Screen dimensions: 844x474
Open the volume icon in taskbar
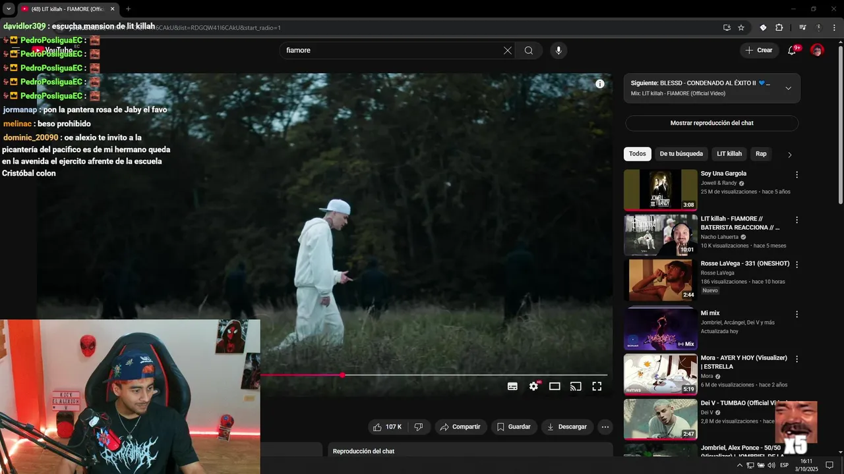pyautogui.click(x=771, y=465)
